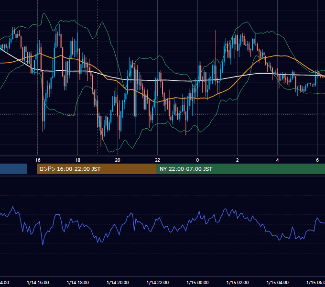Viewport: 325px width, 287px height.
Task: Click the 1/14 16:00 date label
Action: pyautogui.click(x=38, y=283)
